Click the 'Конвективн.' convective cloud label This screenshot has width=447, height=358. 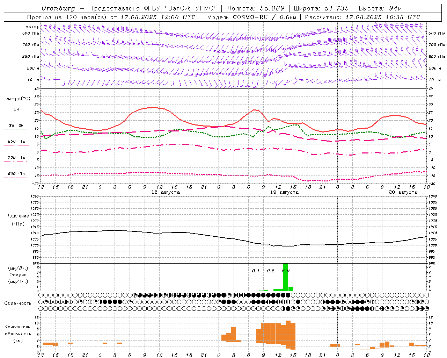[18, 327]
